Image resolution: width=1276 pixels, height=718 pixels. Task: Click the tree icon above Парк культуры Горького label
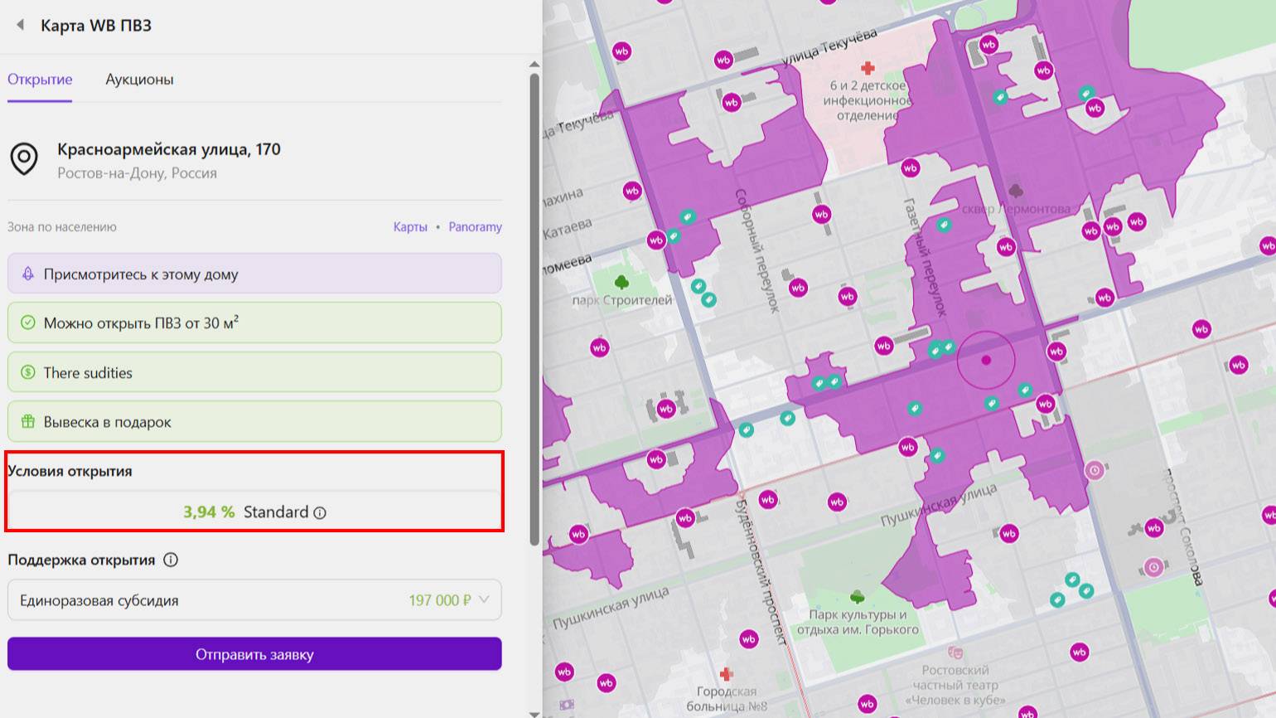[858, 596]
